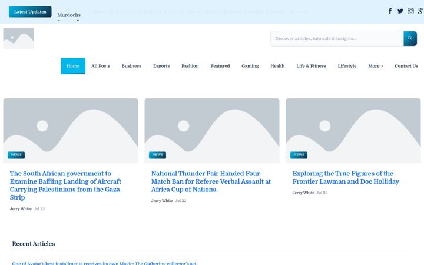Click Jul 22 date under National Thunder article
Screen dimensions: 424x265
click(x=181, y=201)
